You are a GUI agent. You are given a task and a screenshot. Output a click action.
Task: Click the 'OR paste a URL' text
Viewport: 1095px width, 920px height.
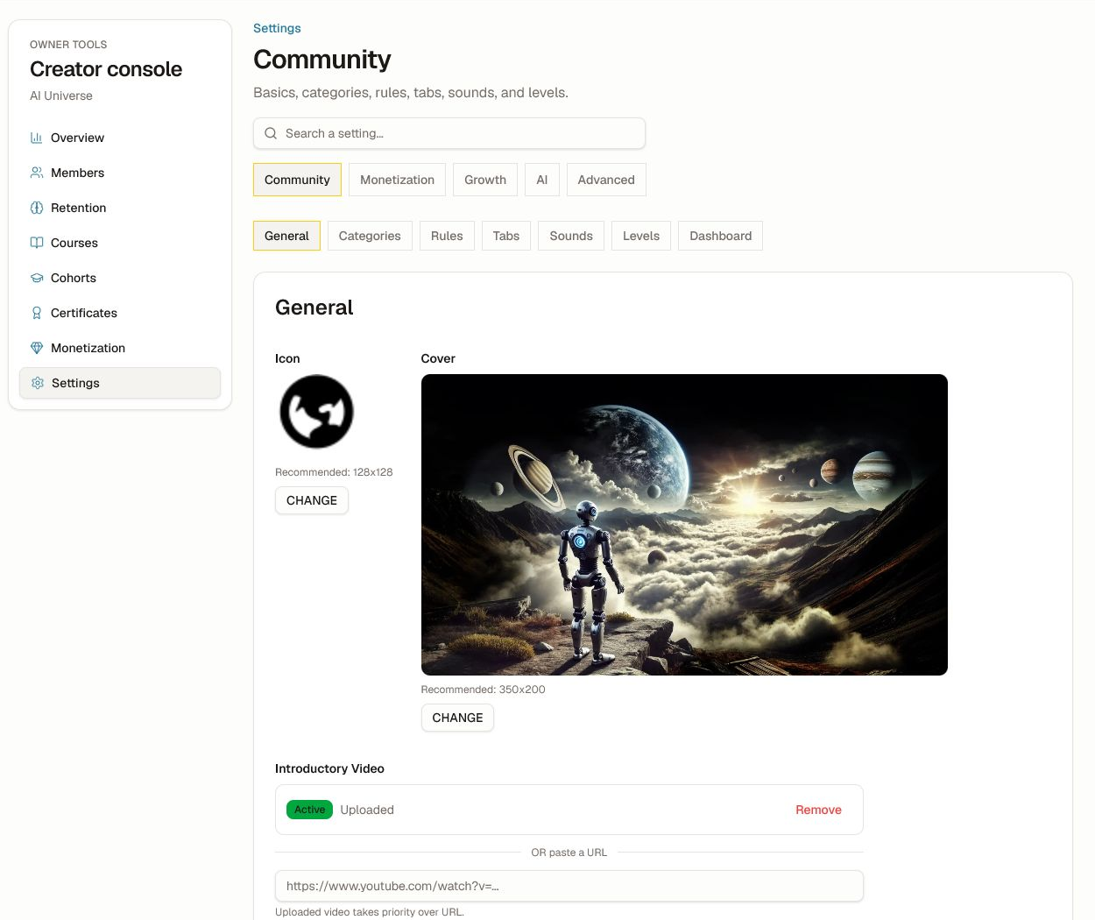(x=569, y=853)
